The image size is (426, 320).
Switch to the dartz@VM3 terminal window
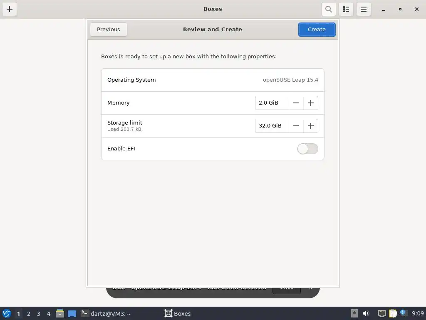(x=106, y=313)
